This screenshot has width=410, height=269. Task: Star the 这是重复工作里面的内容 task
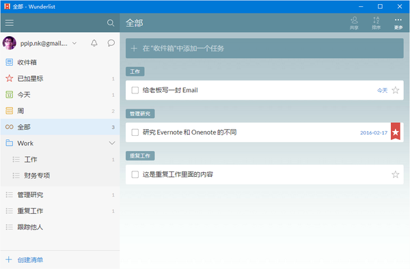pyautogui.click(x=396, y=175)
